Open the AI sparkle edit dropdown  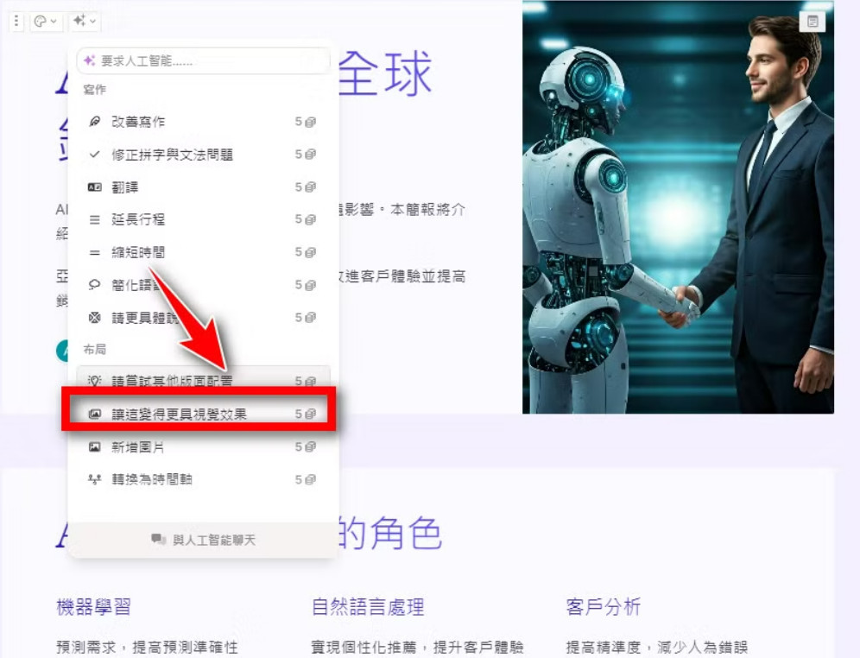(x=85, y=22)
